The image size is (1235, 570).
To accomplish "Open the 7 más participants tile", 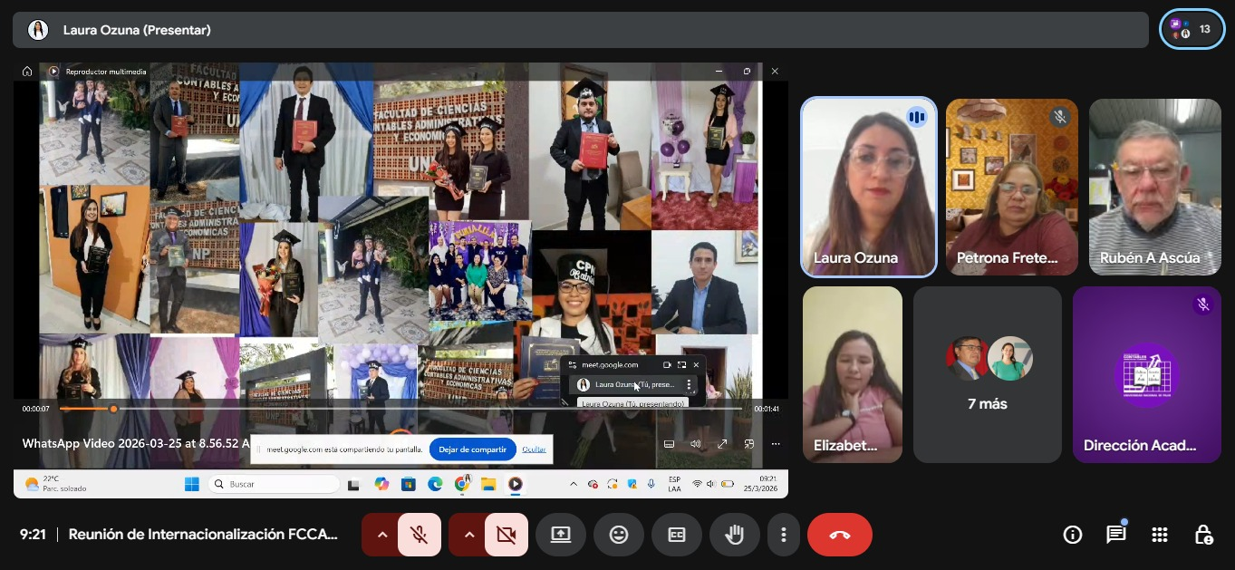I will (x=987, y=374).
